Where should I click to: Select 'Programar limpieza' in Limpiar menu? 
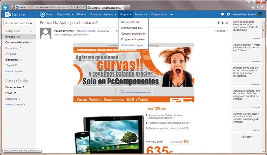[x=133, y=39]
